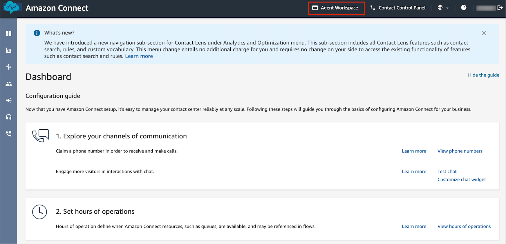This screenshot has width=506, height=244.
Task: Click the help question mark icon
Action: (464, 8)
